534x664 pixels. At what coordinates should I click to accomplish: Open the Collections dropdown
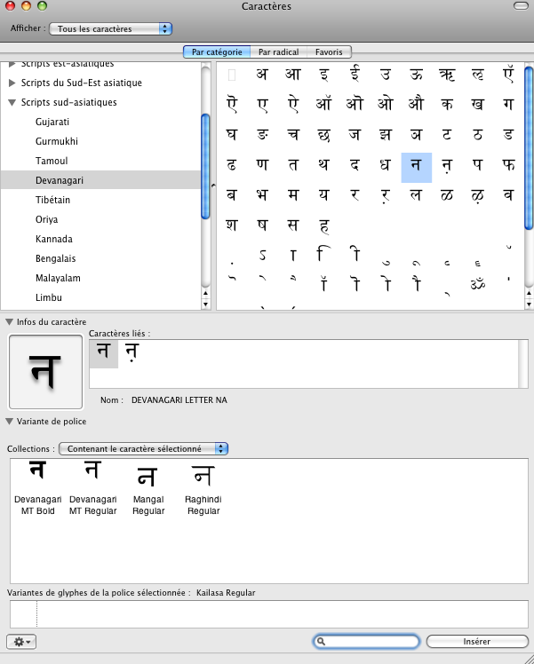[x=143, y=449]
